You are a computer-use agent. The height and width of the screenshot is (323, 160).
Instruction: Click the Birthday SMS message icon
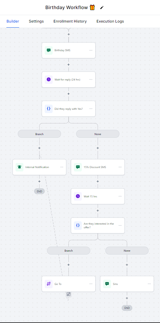pos(49,50)
